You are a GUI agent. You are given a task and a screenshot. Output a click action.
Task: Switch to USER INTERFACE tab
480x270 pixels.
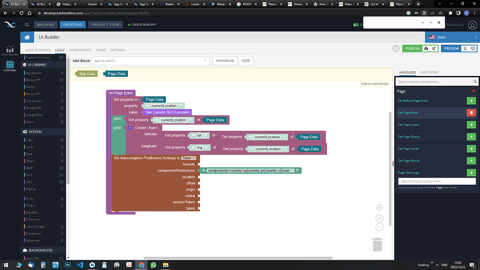(x=38, y=50)
